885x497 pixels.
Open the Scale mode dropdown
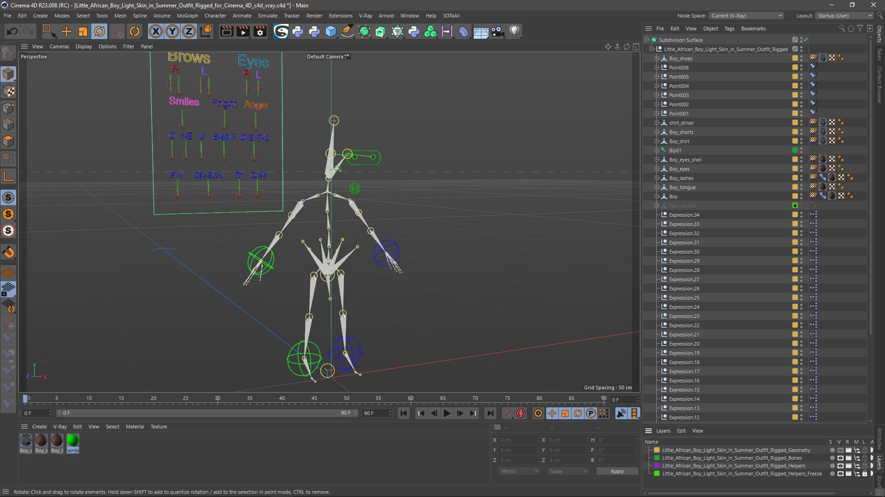568,471
